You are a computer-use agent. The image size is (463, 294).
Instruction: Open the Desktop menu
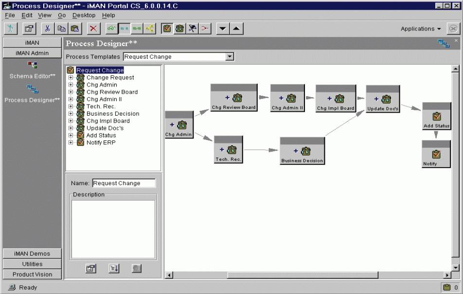84,16
